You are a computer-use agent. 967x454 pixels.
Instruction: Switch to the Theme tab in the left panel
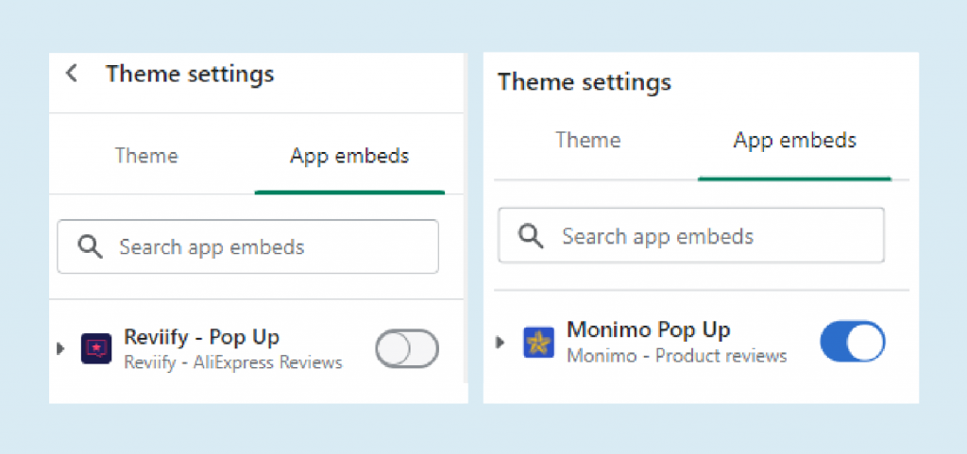point(146,156)
